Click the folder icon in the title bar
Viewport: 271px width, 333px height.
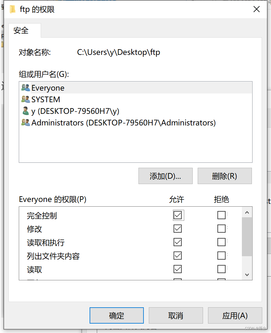click(x=12, y=9)
